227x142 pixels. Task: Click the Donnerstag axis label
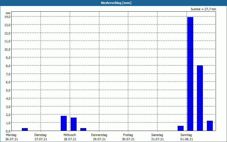(99, 135)
